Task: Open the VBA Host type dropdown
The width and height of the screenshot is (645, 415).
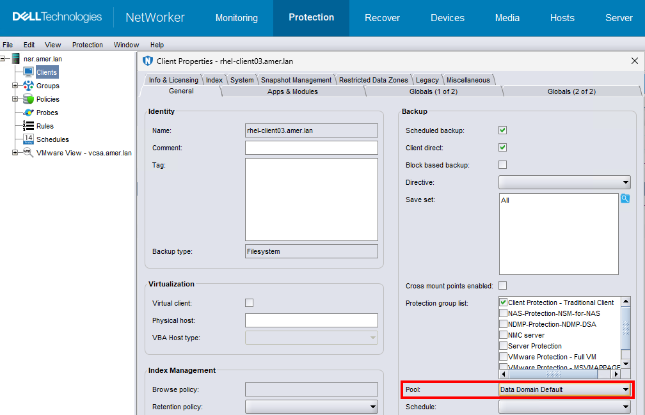Action: 312,338
